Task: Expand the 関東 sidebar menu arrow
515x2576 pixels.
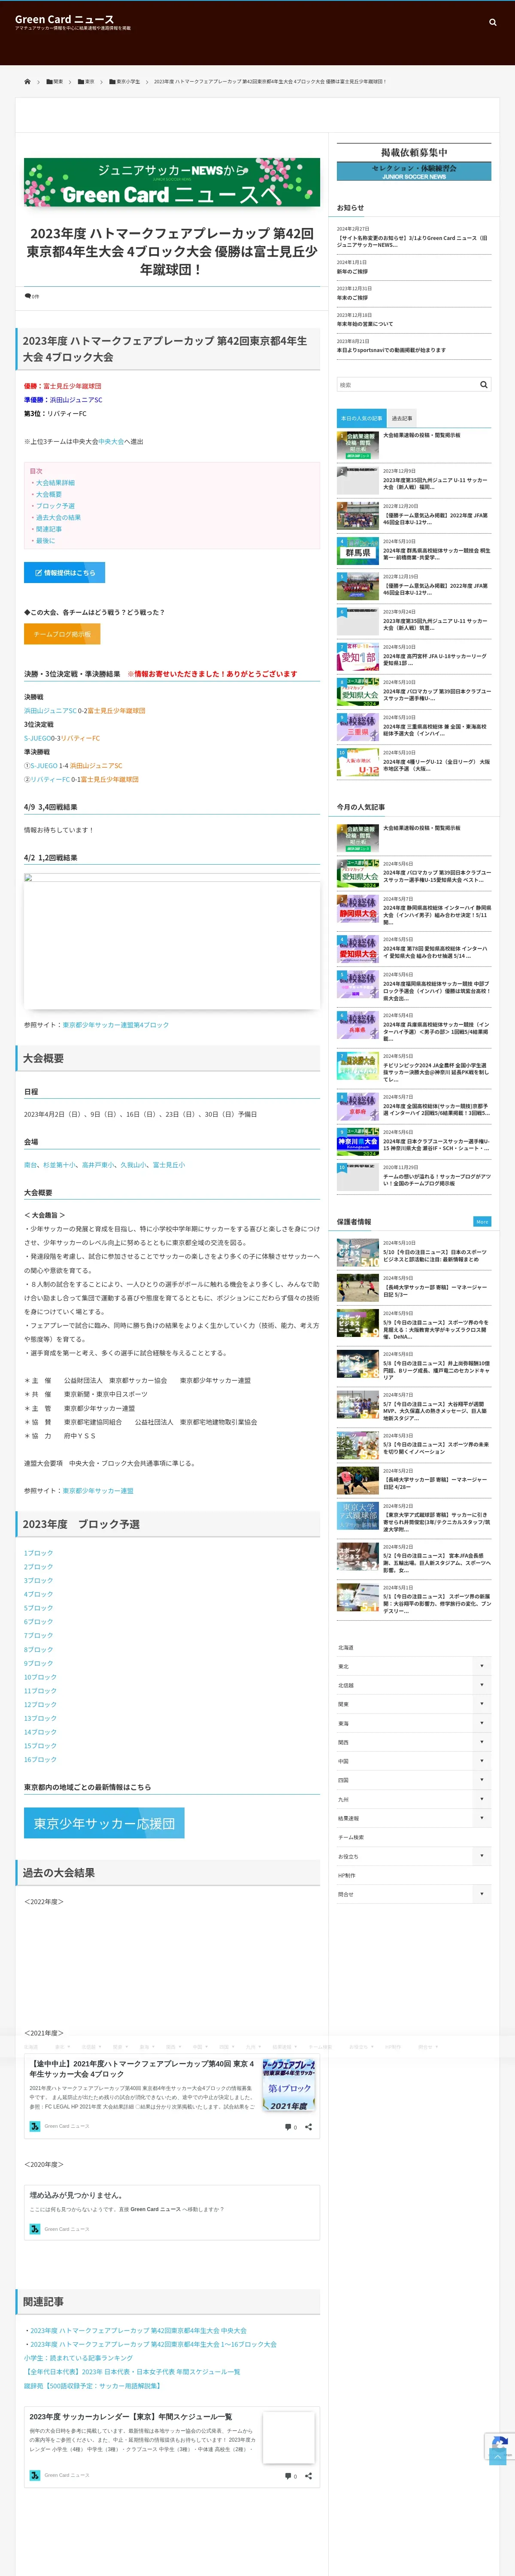Action: pos(481,1704)
